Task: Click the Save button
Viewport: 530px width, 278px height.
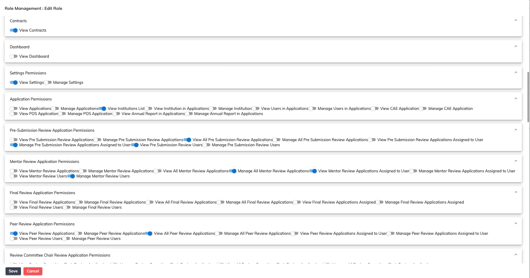Action: coord(13,271)
